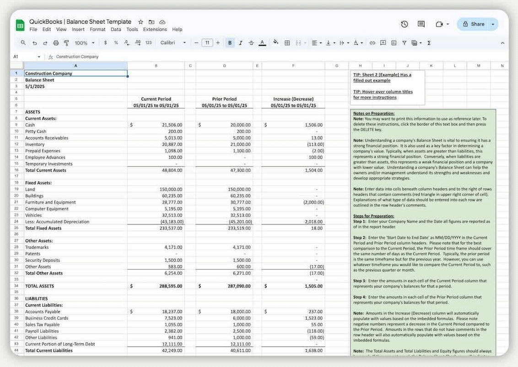Increase font size with plus
The width and height of the screenshot is (518, 367).
(x=218, y=43)
